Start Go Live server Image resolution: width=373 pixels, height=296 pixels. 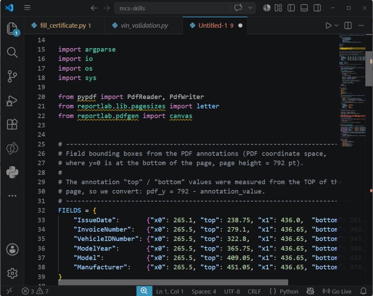[337, 292]
